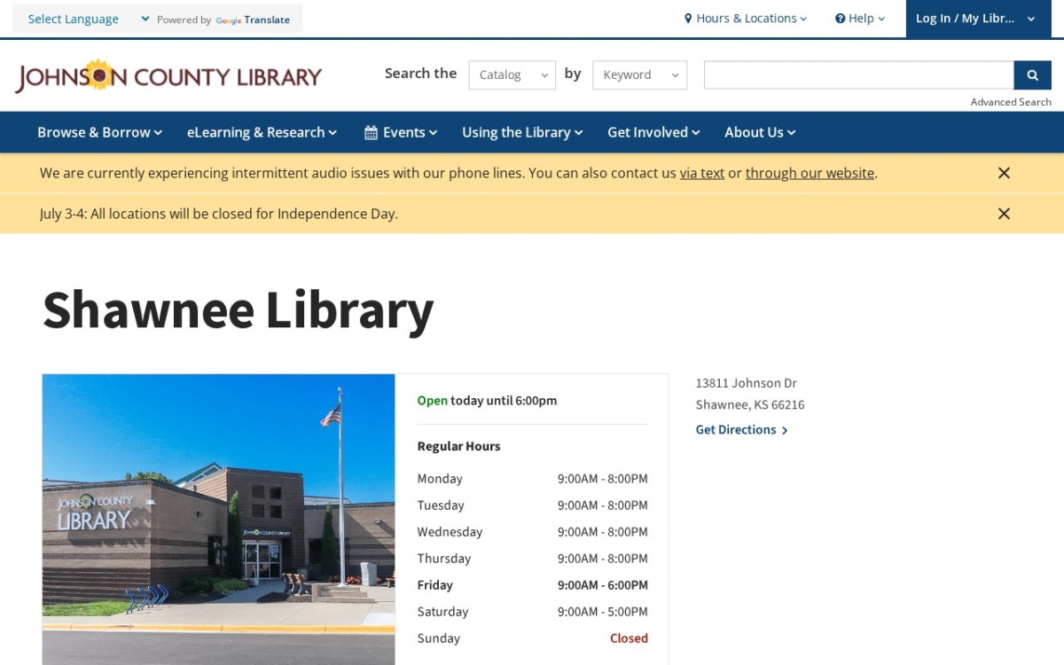Click the 'Regular Hours' heading
1064x665 pixels.
(458, 446)
